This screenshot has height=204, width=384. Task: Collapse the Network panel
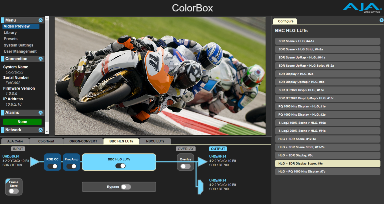(x=40, y=130)
